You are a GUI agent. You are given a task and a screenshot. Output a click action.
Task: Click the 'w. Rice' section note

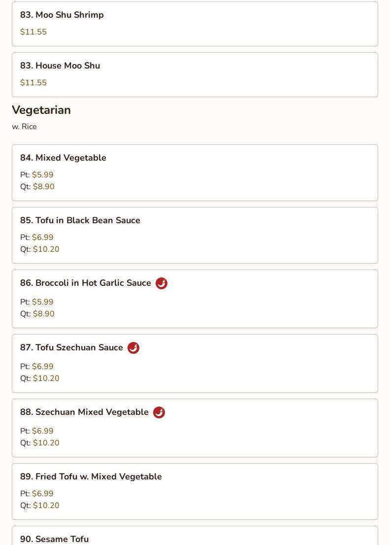click(24, 127)
